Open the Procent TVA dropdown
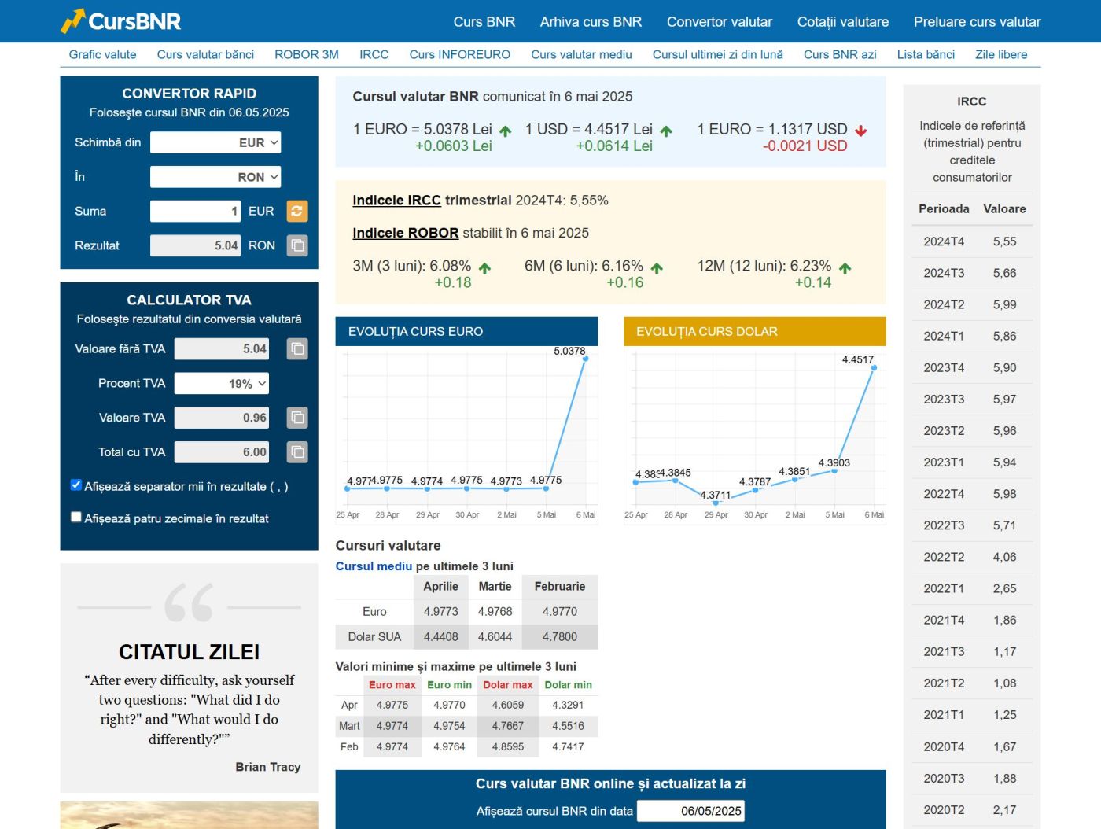This screenshot has height=829, width=1101. pos(222,384)
